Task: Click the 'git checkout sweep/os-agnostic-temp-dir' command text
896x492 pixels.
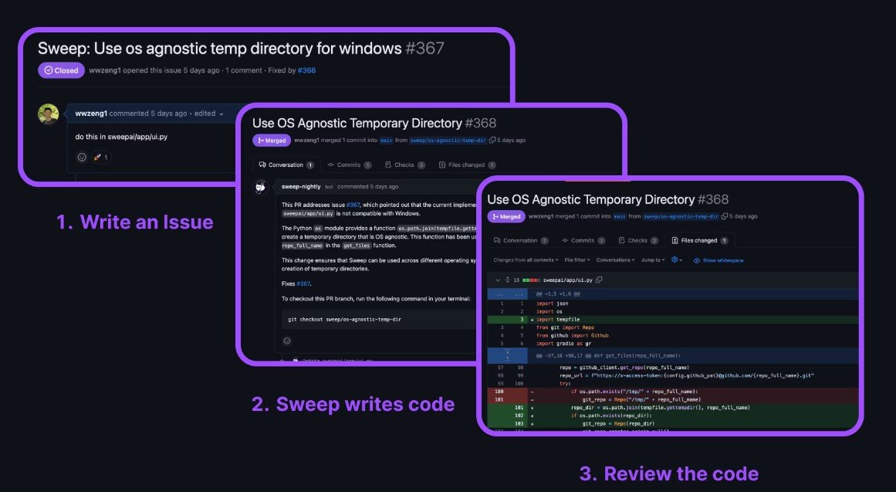Action: 344,319
